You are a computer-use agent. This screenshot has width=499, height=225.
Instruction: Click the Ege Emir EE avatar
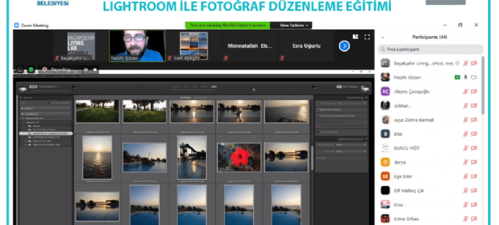click(x=385, y=177)
